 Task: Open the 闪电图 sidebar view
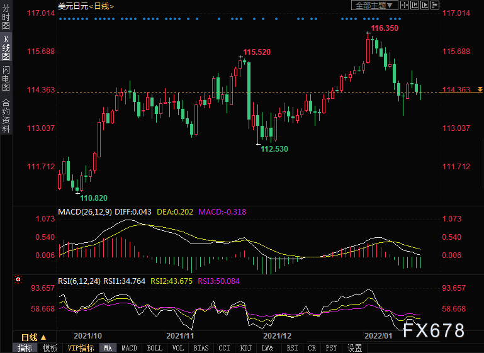6,79
